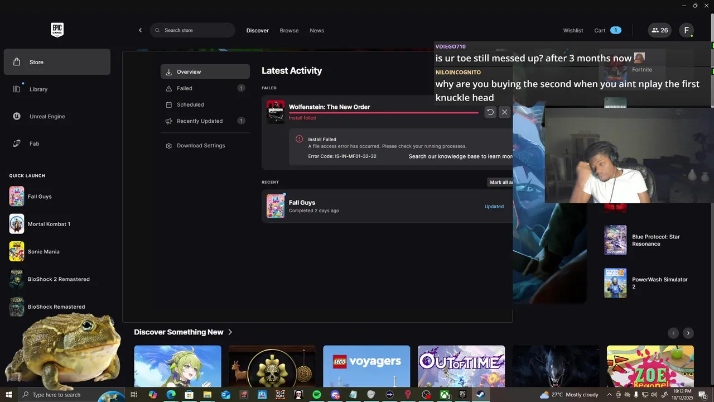Select Unreal Engine in the sidebar
This screenshot has width=714, height=402.
[57, 116]
